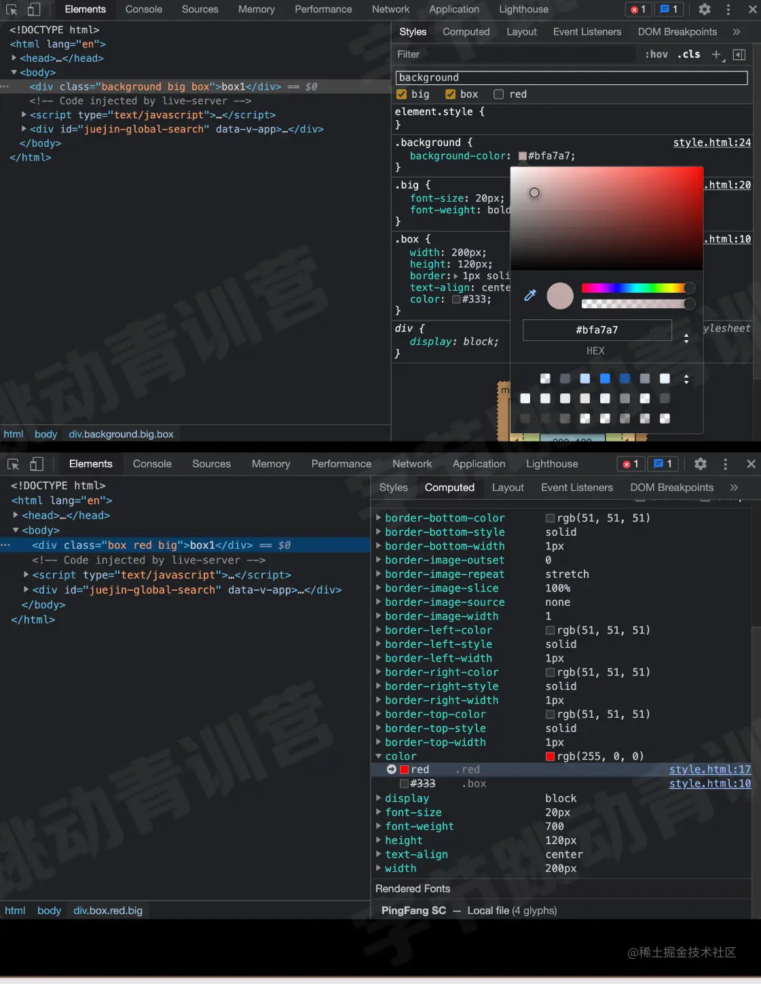Open kebab menu in lower DevTools panel

point(726,464)
